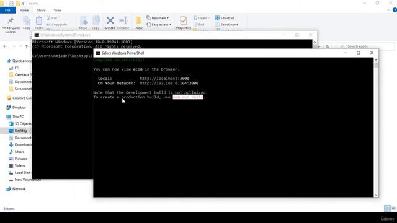The height and width of the screenshot is (223, 397).
Task: Switch to large icons view layout icon
Action: [x=393, y=208]
